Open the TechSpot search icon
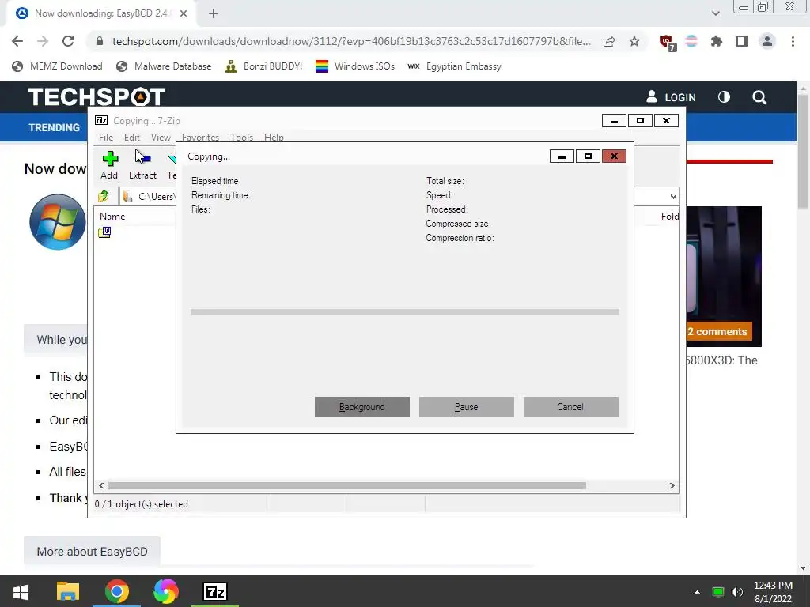 (x=759, y=97)
